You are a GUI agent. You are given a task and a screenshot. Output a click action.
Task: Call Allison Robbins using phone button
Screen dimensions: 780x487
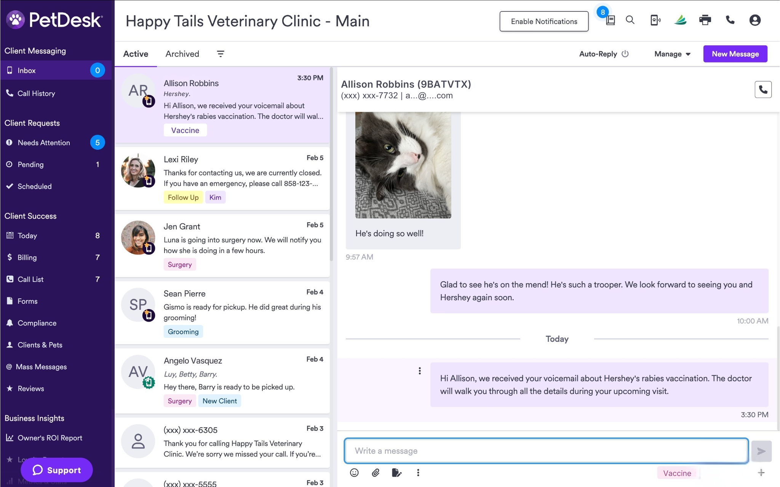click(763, 90)
